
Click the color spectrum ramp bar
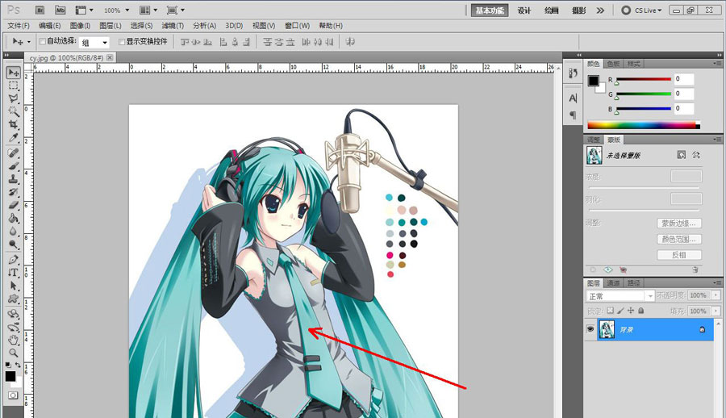(x=644, y=125)
